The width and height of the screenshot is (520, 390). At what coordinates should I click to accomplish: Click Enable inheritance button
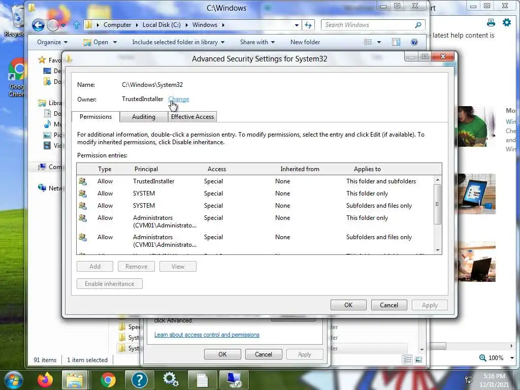pos(110,283)
